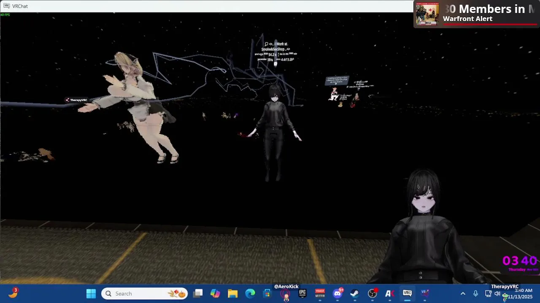The width and height of the screenshot is (540, 303).
Task: Open the Voicemeeter app
Action: pyautogui.click(x=320, y=293)
